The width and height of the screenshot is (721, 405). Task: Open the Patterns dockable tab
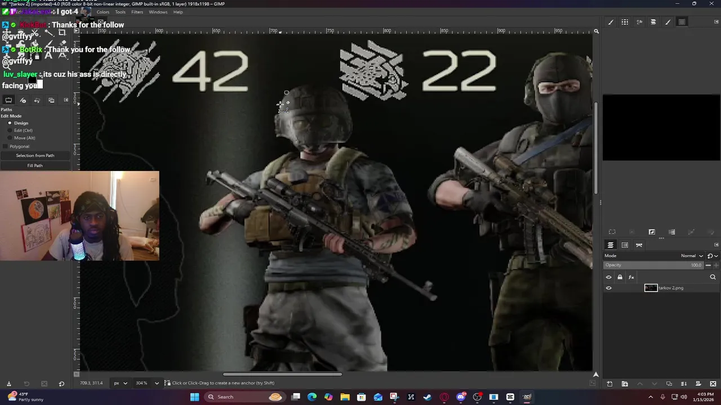625,22
